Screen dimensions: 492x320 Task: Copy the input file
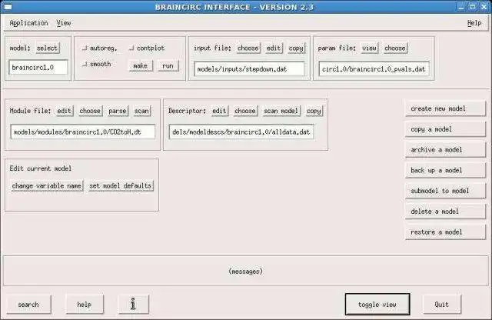(x=296, y=48)
